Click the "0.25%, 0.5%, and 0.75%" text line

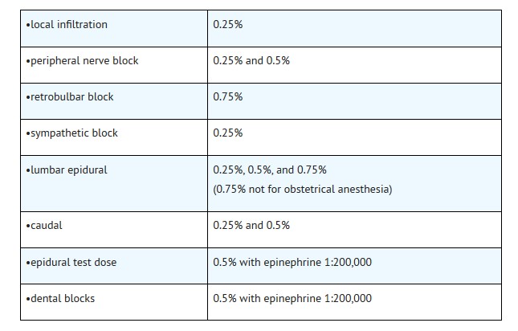[270, 170]
